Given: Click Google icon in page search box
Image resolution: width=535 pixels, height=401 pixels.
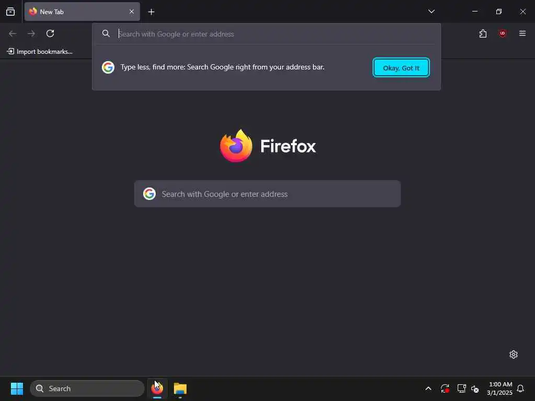Looking at the screenshot, I should point(149,194).
